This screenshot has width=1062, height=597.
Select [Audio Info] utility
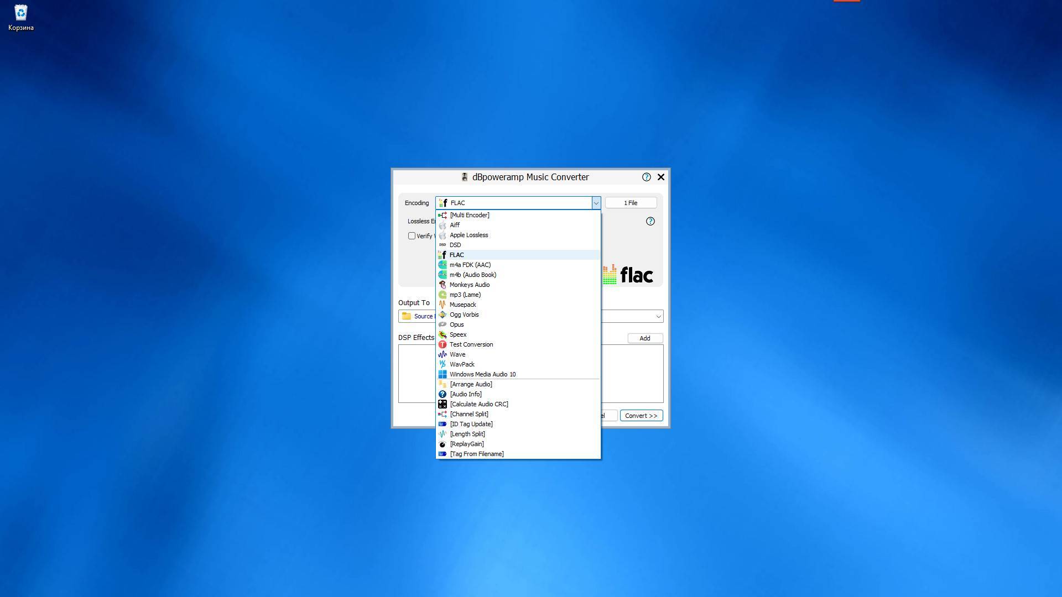tap(518, 394)
